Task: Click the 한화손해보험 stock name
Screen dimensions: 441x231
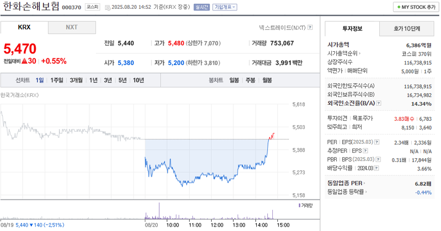Action: (x=31, y=7)
